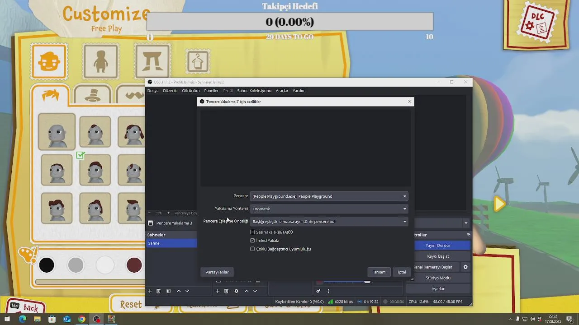The height and width of the screenshot is (325, 579).
Task: Open the Görünüm menu
Action: click(x=191, y=91)
